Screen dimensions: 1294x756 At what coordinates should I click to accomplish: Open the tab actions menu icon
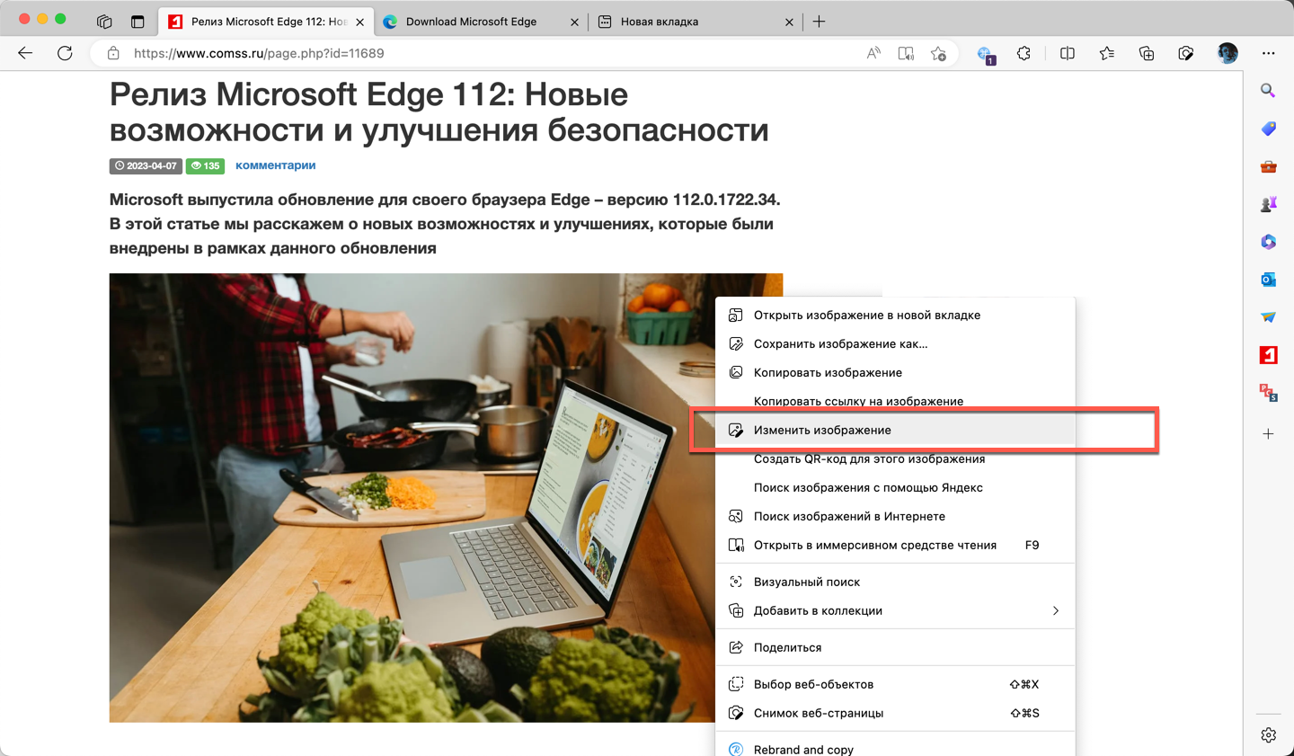pyautogui.click(x=137, y=22)
